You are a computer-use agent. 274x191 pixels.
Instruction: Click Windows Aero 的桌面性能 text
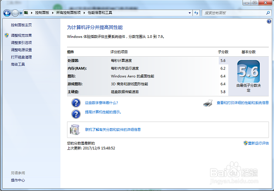tap(132, 76)
